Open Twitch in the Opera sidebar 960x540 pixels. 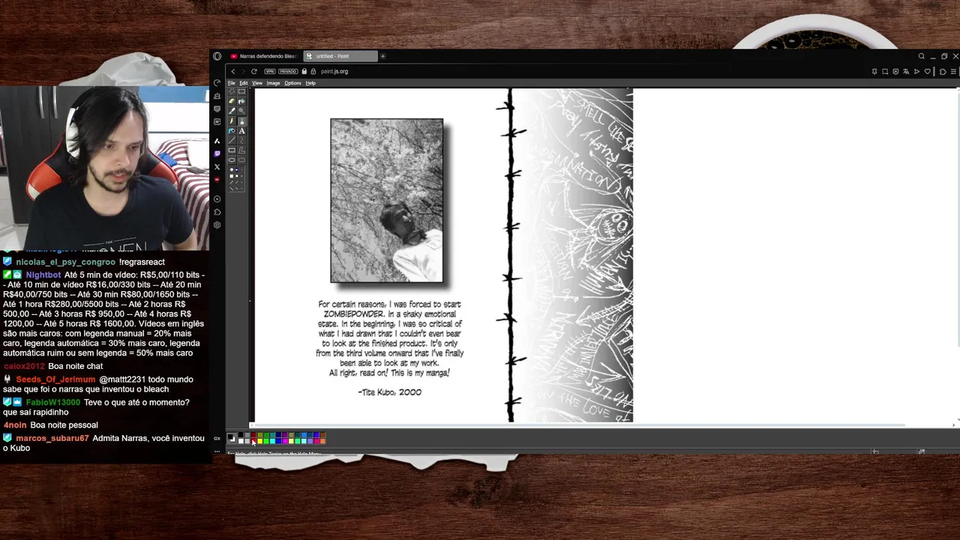coord(217,154)
